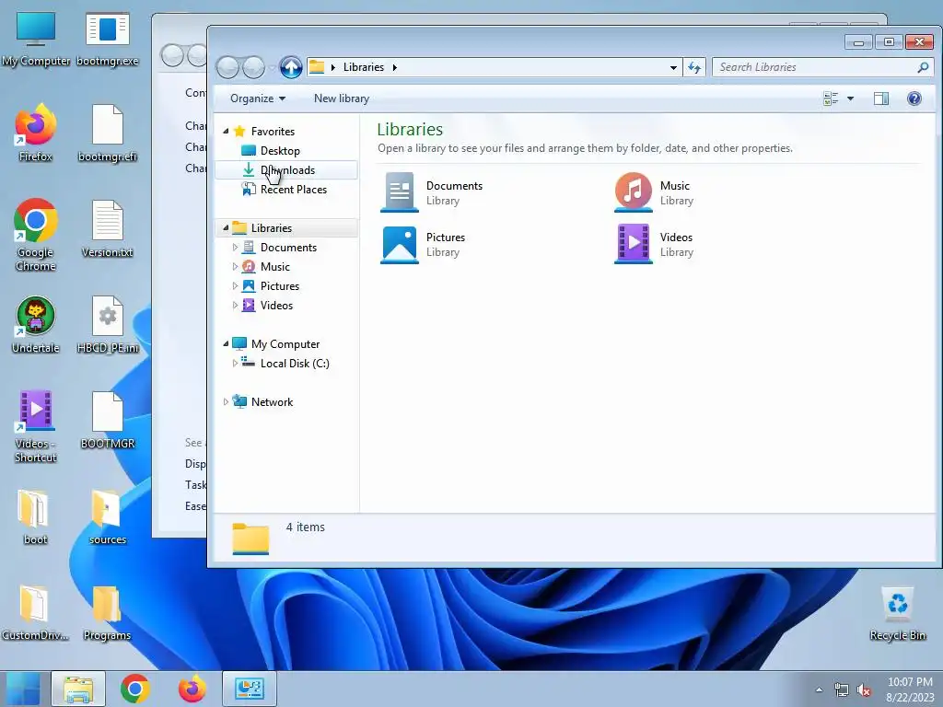Select the My Computer desktop icon
The height and width of the screenshot is (707, 943).
click(36, 40)
